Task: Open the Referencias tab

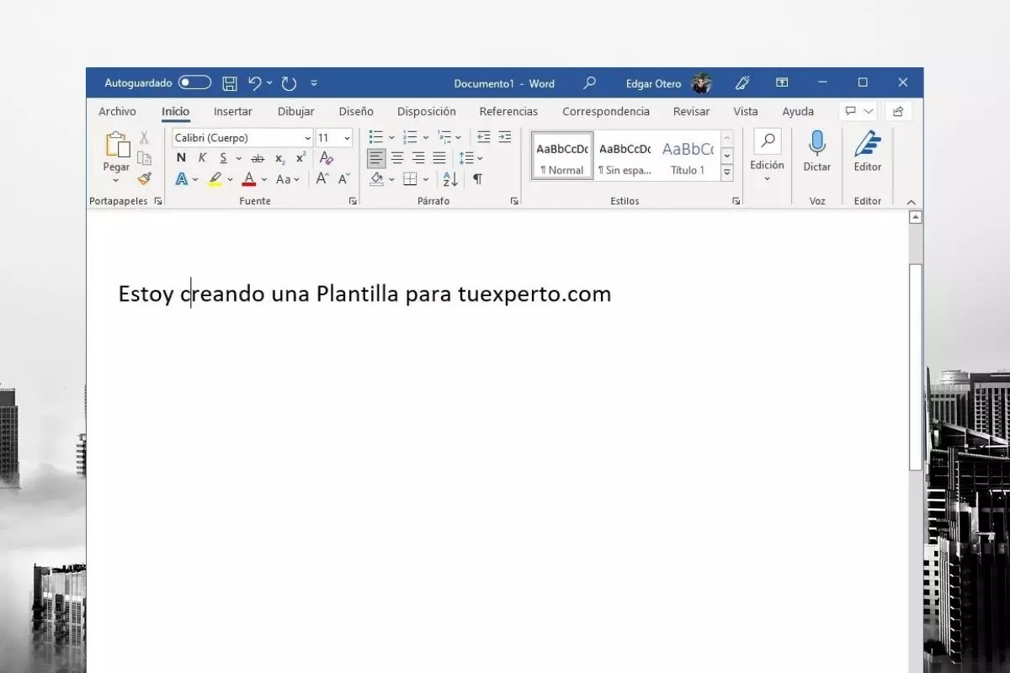Action: tap(508, 111)
